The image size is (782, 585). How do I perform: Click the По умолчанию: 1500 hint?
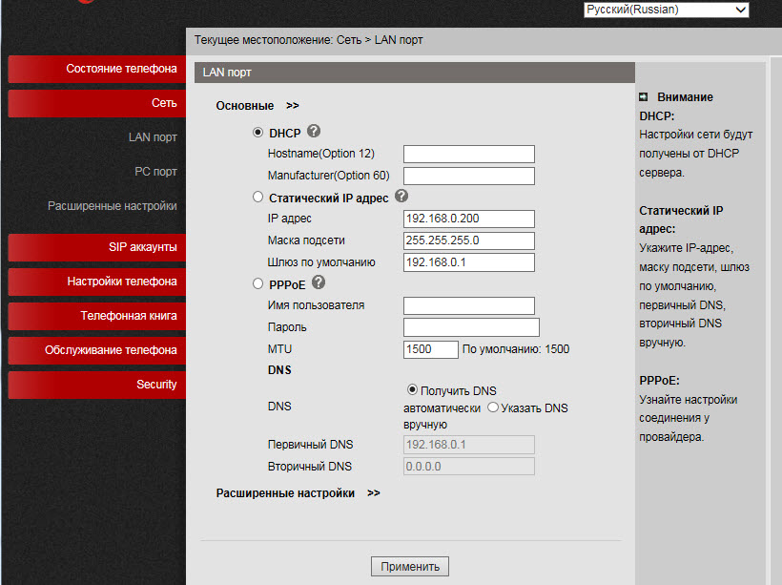coord(516,349)
